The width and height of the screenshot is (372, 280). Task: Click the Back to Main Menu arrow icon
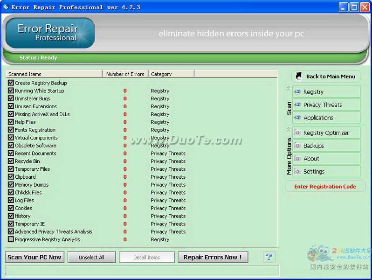(x=299, y=77)
